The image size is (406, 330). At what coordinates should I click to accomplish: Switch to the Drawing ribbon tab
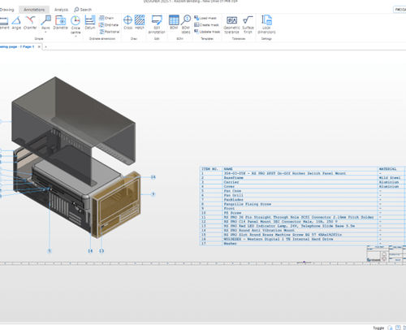[x=6, y=10]
